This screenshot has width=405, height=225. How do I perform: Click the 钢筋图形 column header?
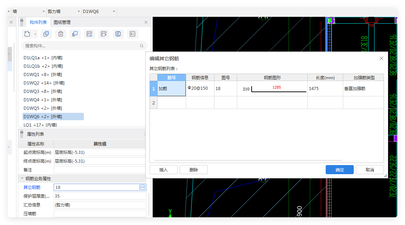(x=272, y=77)
